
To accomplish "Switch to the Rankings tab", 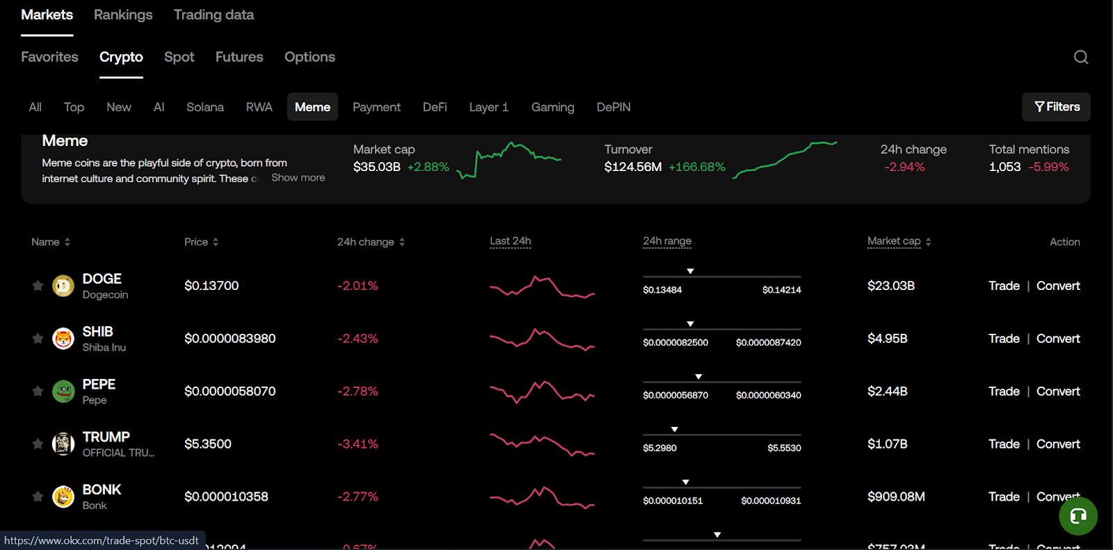I will tap(123, 15).
